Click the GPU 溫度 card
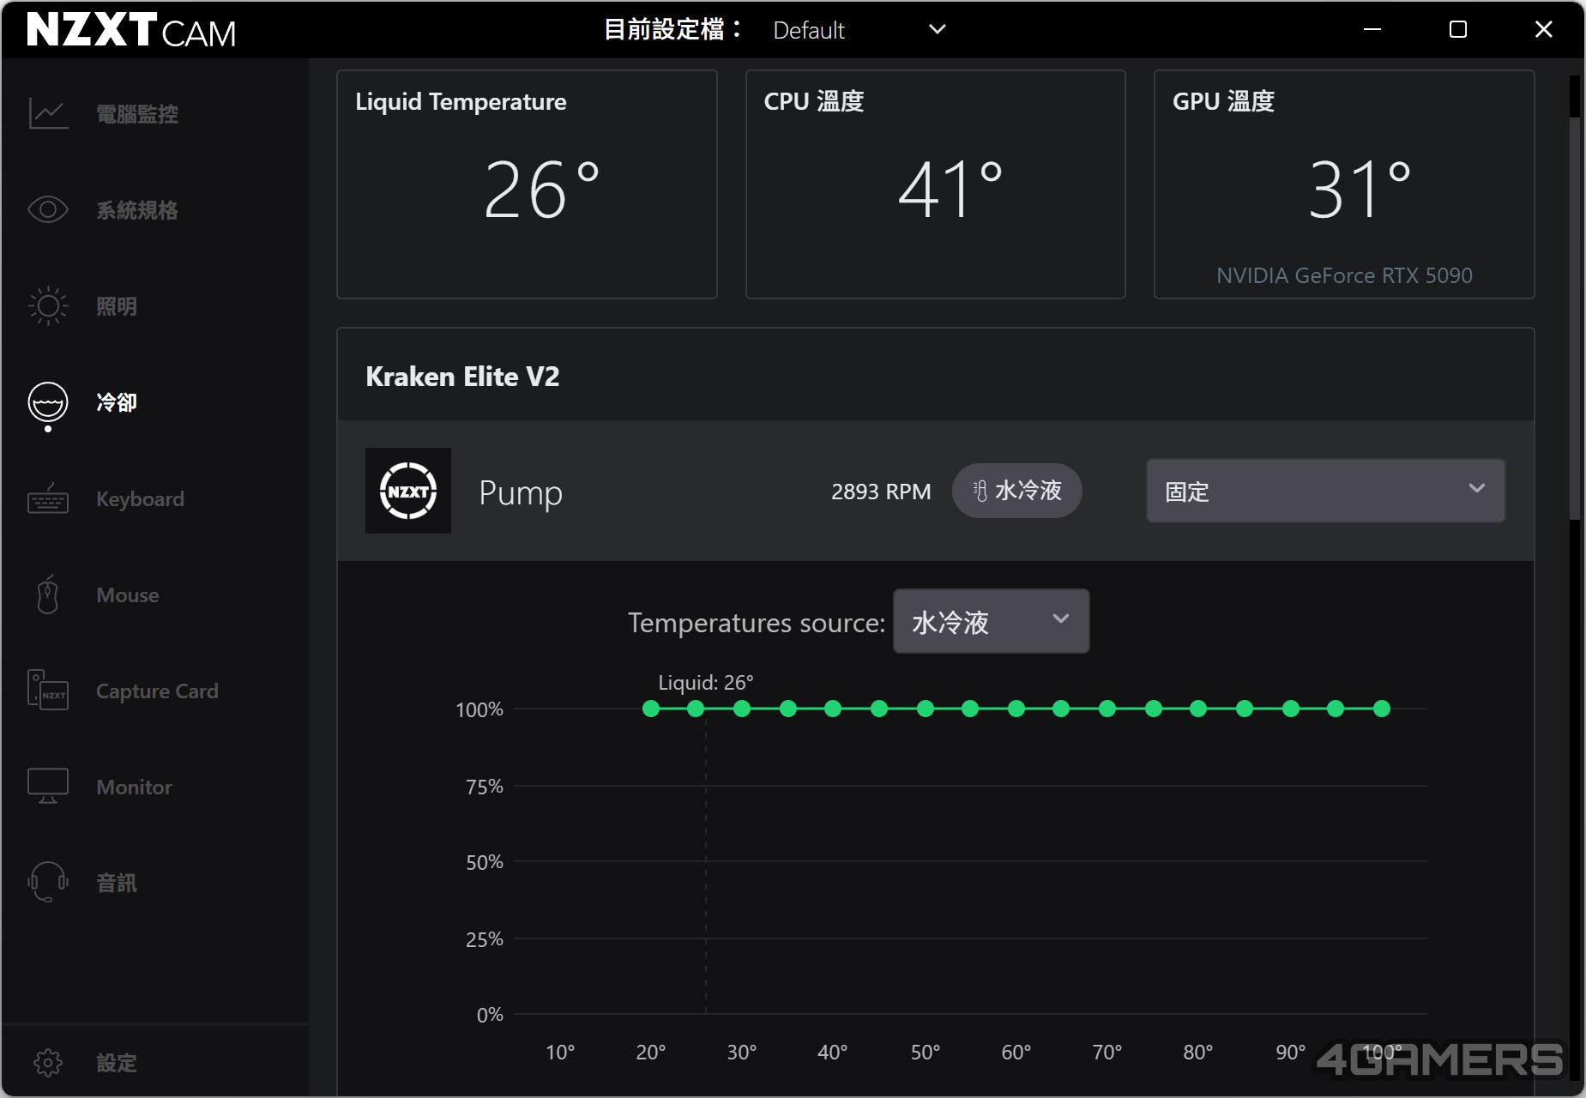The width and height of the screenshot is (1586, 1098). 1344,184
